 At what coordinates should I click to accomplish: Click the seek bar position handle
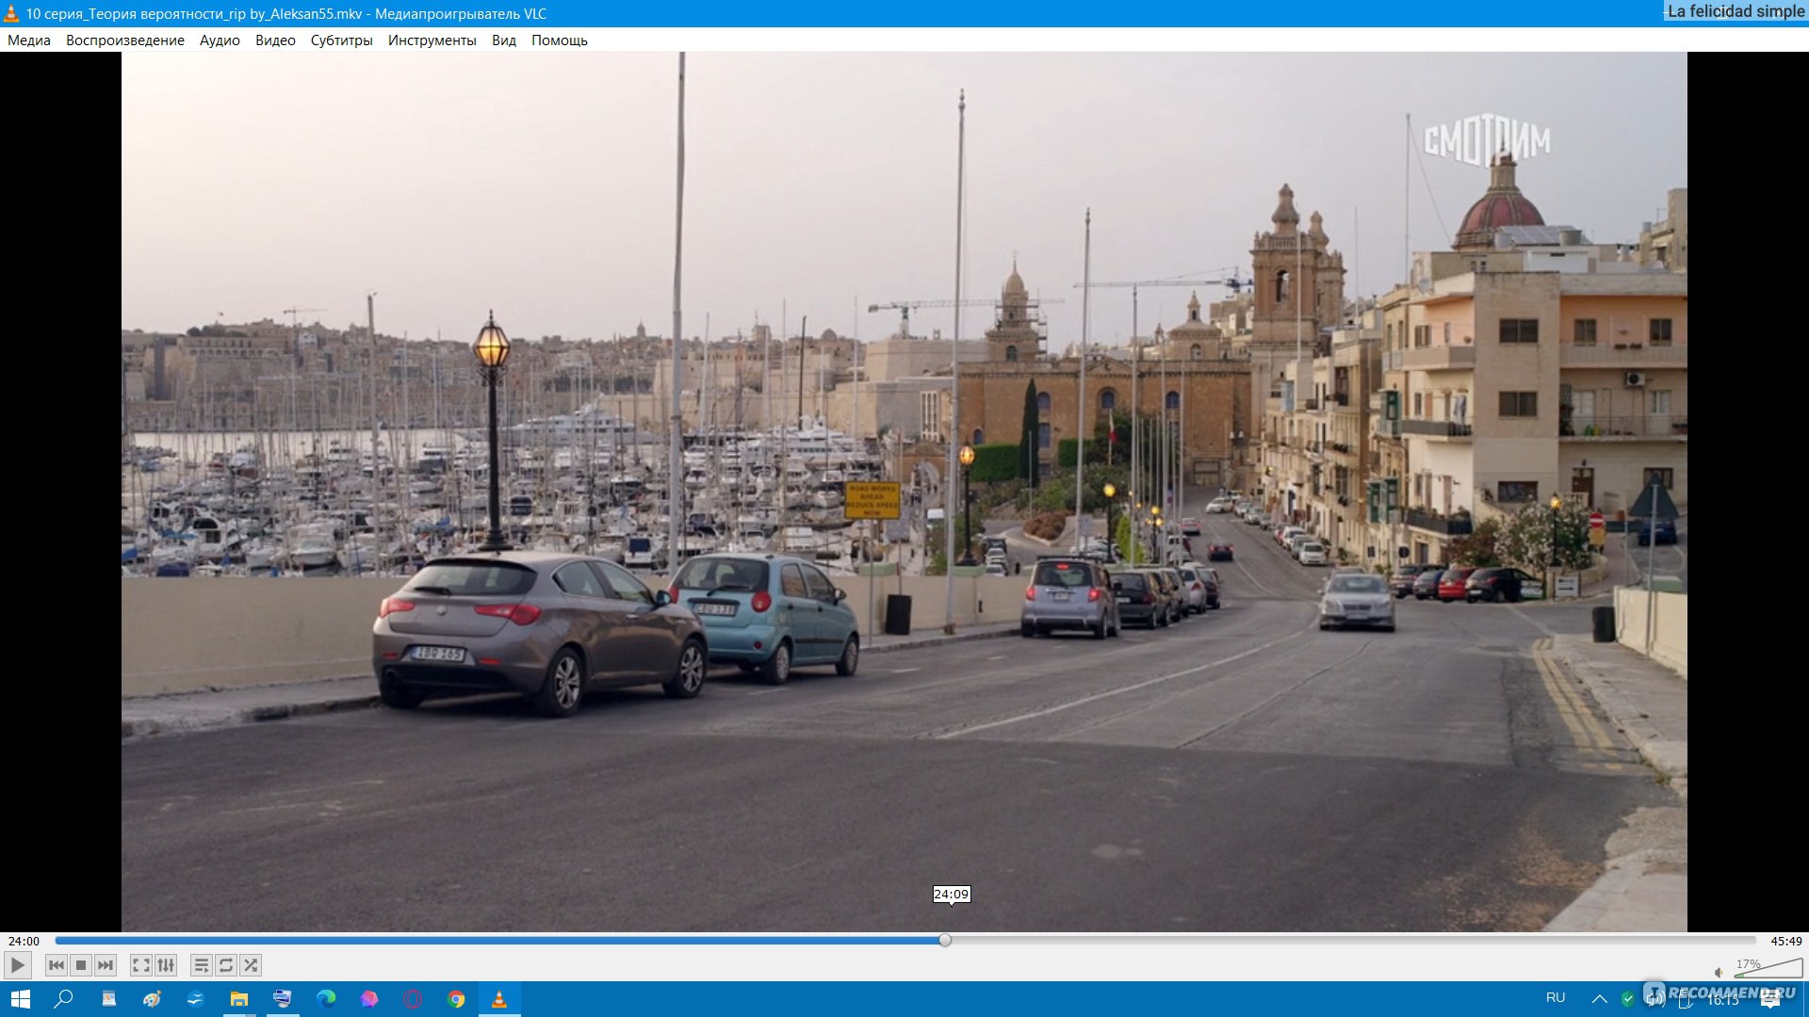pos(945,940)
